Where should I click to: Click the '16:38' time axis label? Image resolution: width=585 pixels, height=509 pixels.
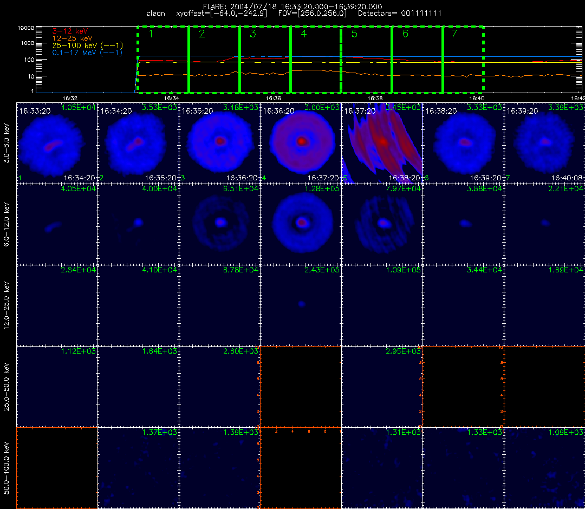pyautogui.click(x=375, y=98)
